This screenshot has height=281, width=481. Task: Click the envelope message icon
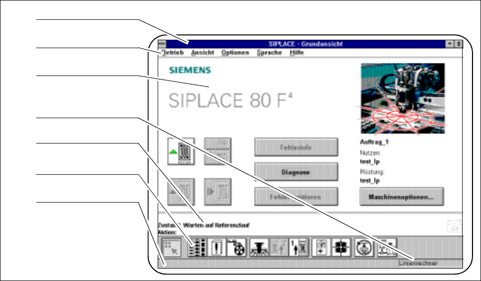454,226
